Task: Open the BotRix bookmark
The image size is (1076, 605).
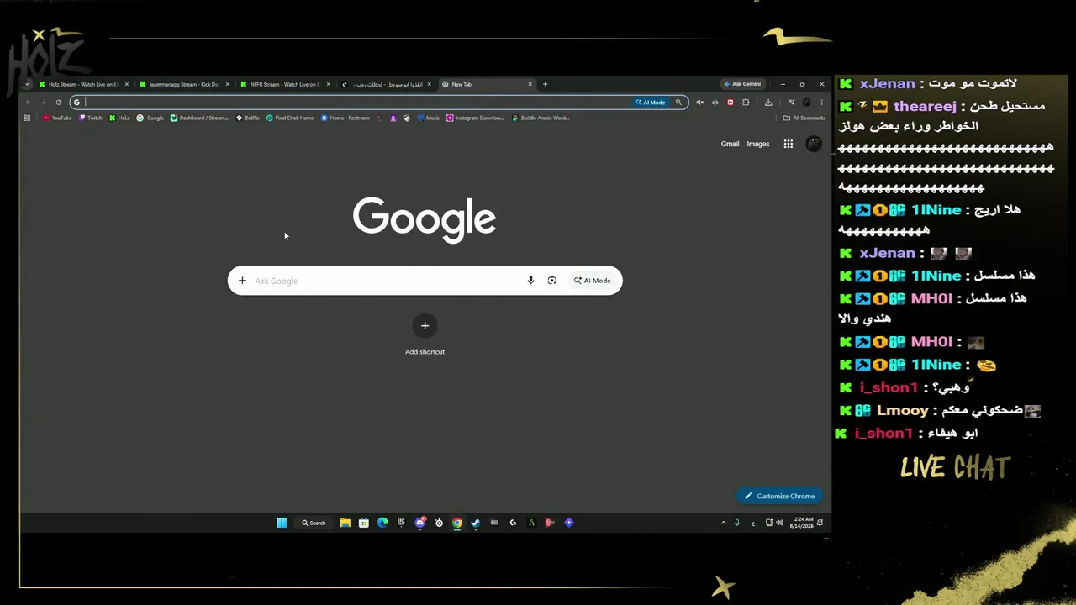Action: [248, 118]
